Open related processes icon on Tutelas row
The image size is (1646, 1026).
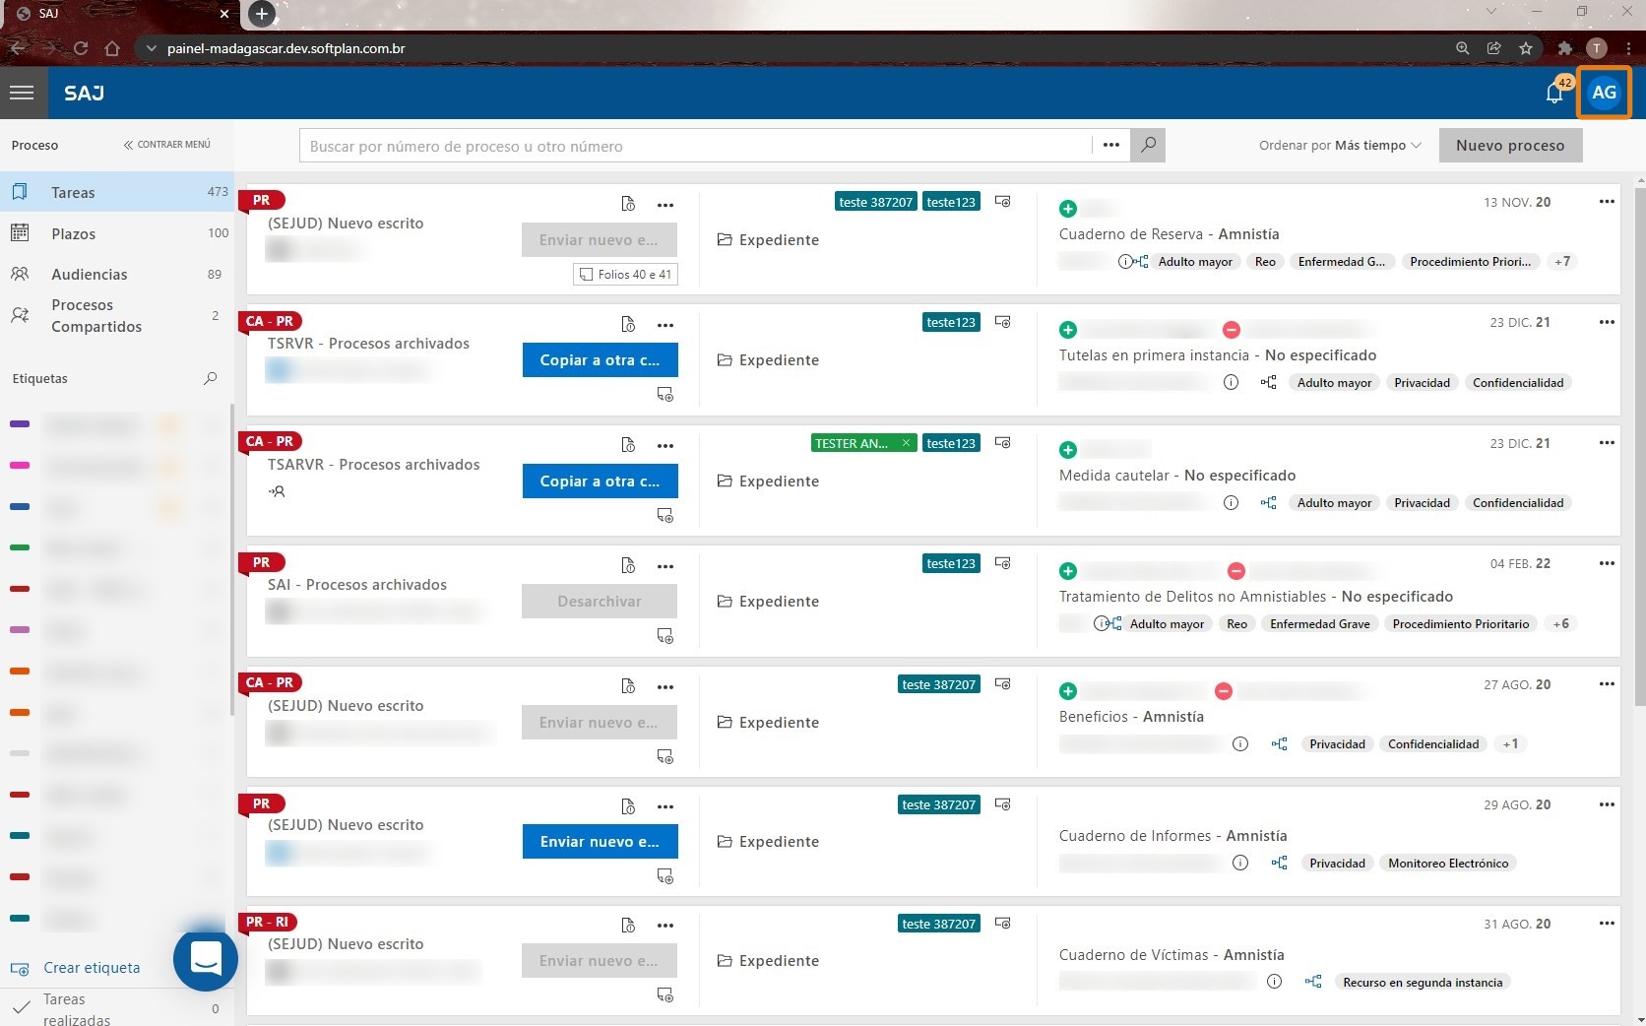(x=1268, y=383)
